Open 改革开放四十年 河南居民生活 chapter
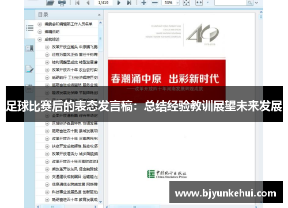The width and height of the screenshot is (288, 208). point(75,138)
